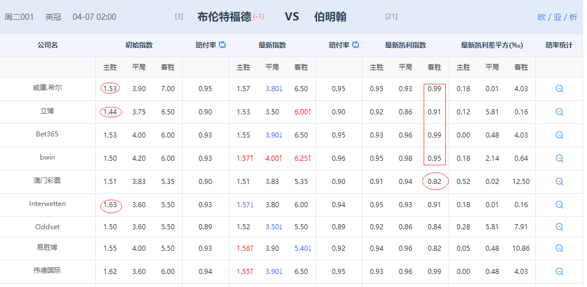Open the 欧 odds link
Screen dimensions: 587x287
pyautogui.click(x=542, y=17)
